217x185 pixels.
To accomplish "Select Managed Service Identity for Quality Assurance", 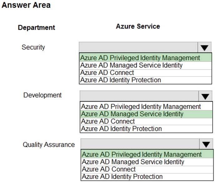I will click(x=147, y=162).
